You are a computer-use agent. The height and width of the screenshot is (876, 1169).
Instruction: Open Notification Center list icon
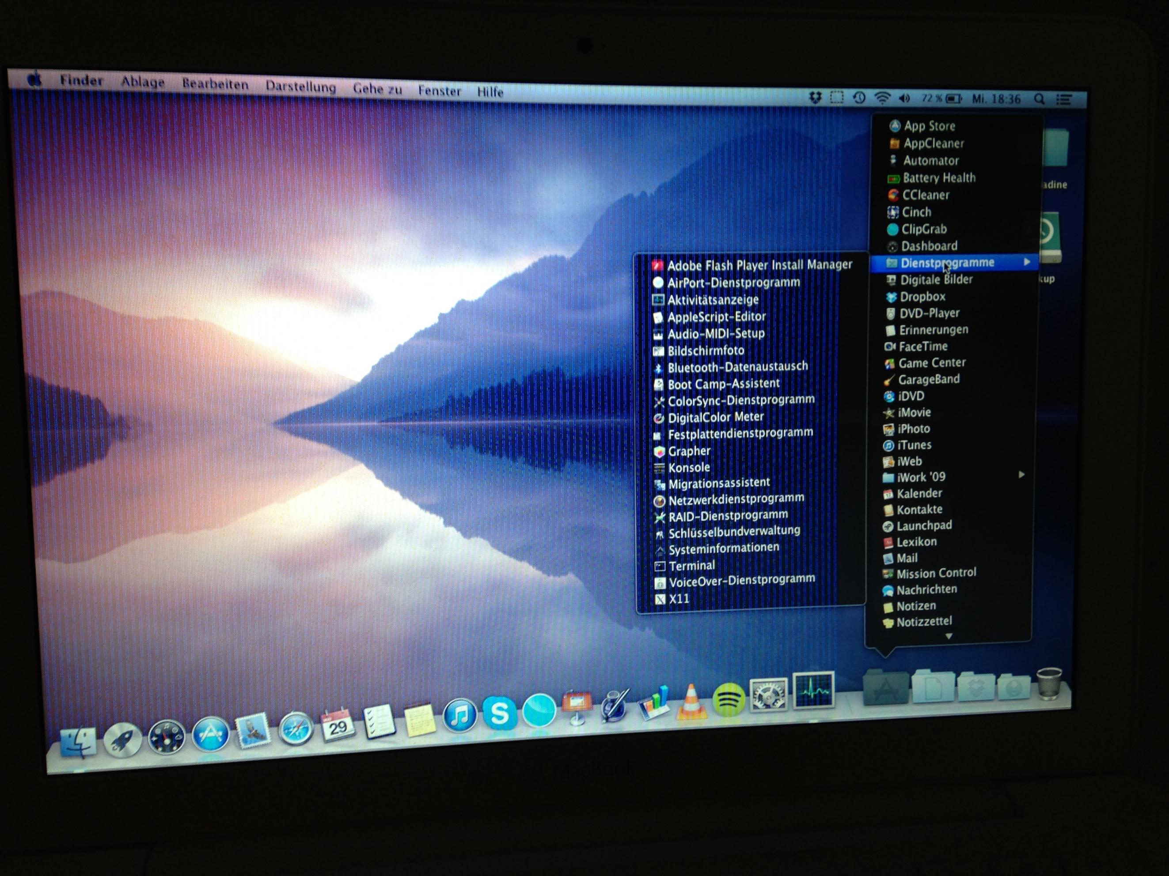coord(1064,99)
